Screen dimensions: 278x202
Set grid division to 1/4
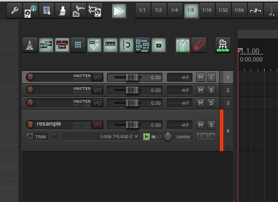click(175, 10)
